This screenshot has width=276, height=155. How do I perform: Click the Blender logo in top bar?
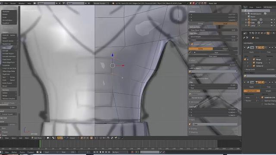click(113, 3)
